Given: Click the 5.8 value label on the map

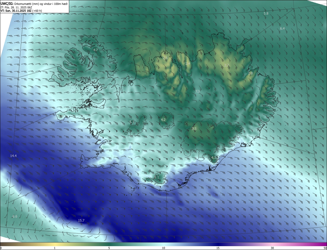Looking at the screenshot, I should tap(266, 13).
